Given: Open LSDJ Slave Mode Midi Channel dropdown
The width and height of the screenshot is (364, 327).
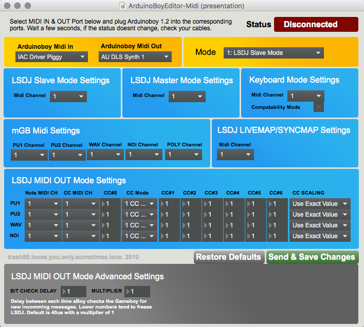Looking at the screenshot, I should 68,97.
